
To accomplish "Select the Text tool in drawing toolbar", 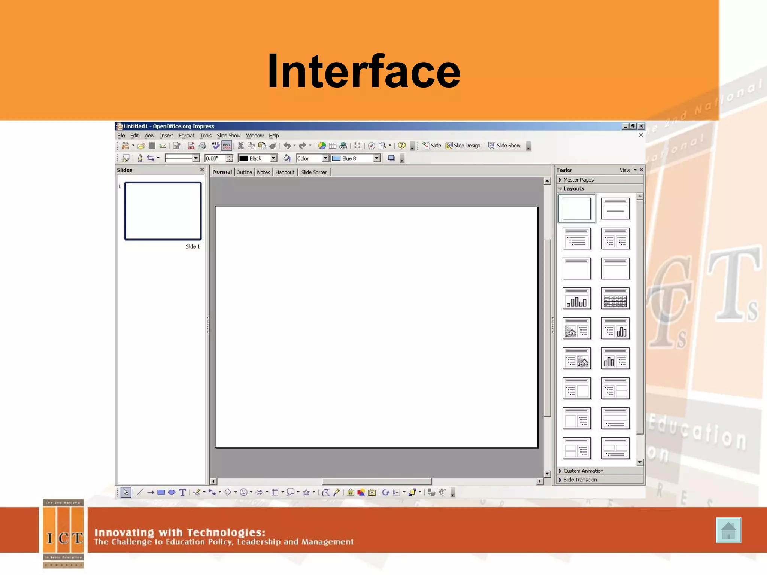I will [x=182, y=492].
